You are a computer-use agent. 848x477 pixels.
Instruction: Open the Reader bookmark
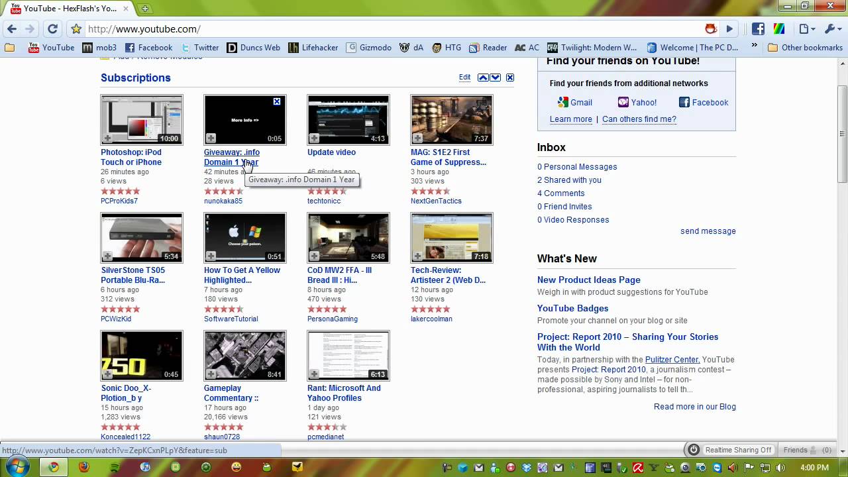(488, 48)
